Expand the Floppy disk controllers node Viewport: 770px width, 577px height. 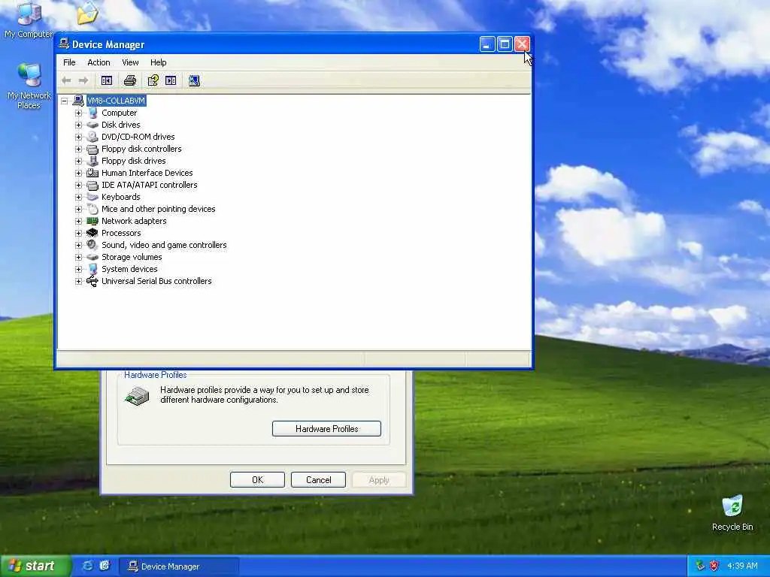click(x=78, y=150)
